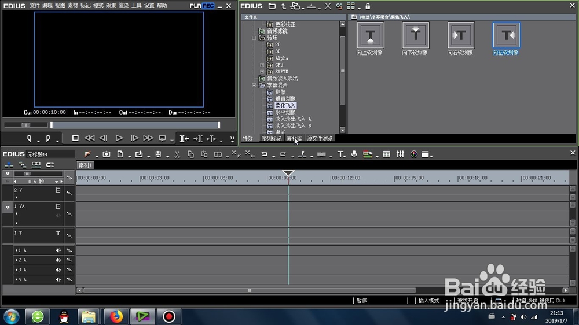Click the voice-over microphone icon

(x=354, y=154)
